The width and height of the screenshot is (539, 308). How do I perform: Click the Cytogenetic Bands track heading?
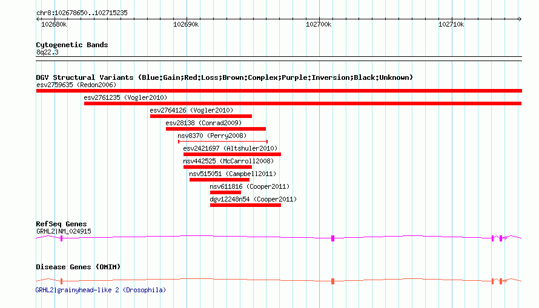72,45
